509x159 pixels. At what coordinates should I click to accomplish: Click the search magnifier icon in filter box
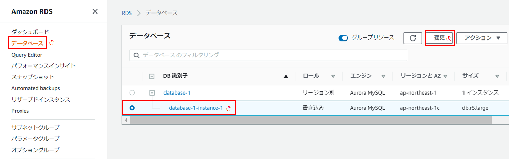tap(137, 55)
